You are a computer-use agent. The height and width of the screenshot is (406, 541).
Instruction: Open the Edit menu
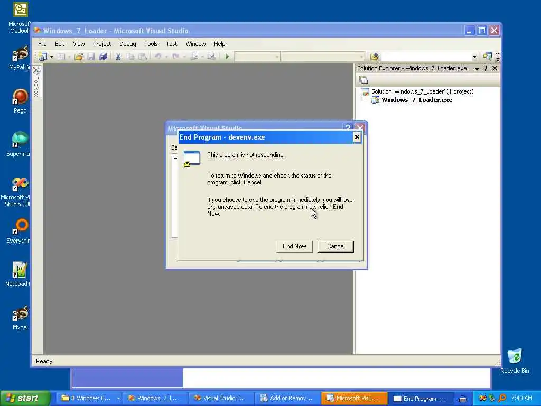click(60, 44)
